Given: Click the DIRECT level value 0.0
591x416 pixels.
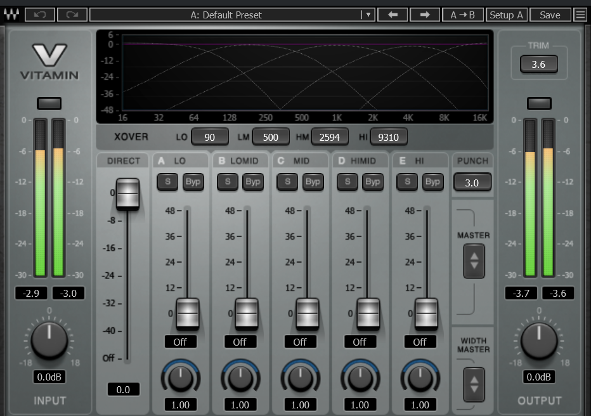Looking at the screenshot, I should (x=123, y=389).
